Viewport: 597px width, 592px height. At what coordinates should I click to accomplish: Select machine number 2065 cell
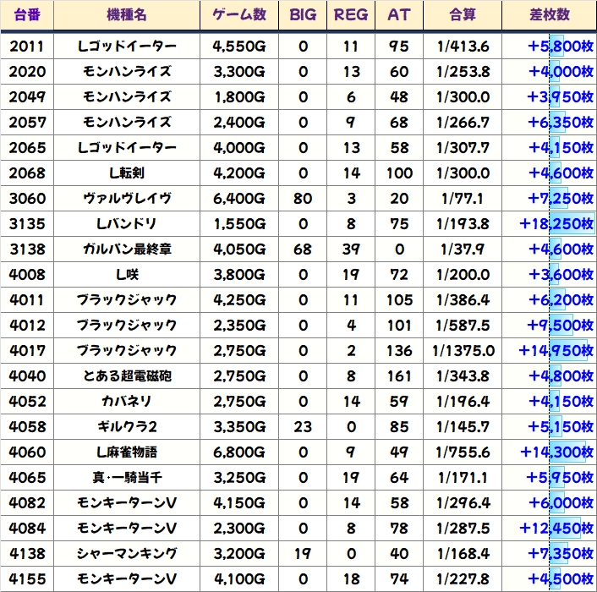tap(27, 148)
